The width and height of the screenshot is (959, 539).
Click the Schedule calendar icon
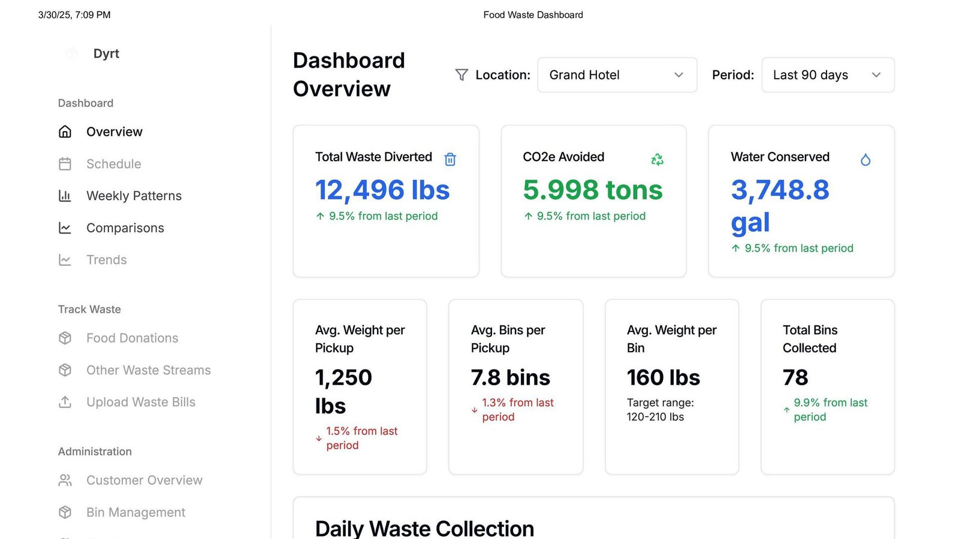(x=65, y=163)
